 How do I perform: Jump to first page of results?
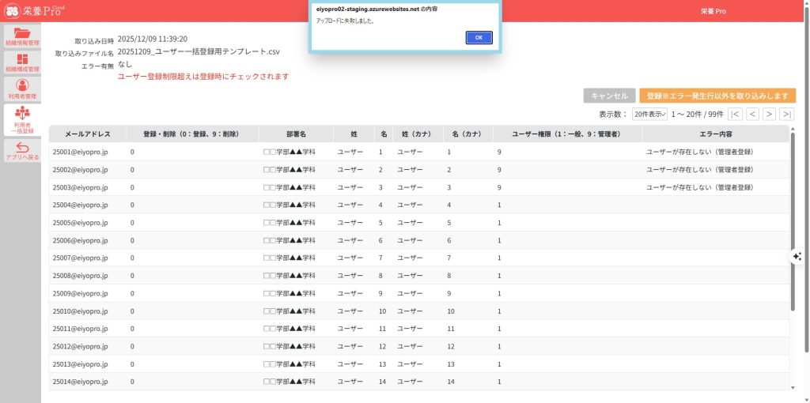[x=735, y=114]
